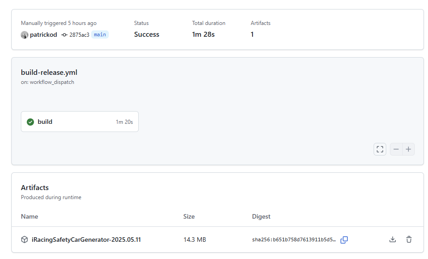Screen dimensions: 428x259
Task: Delete the iRacingSafetyCarGenerator artifact
Action: [409, 239]
